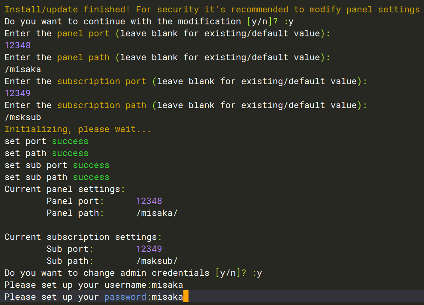The height and width of the screenshot is (305, 424).
Task: Click the 'Initializing, please wait...' message
Action: (78, 129)
